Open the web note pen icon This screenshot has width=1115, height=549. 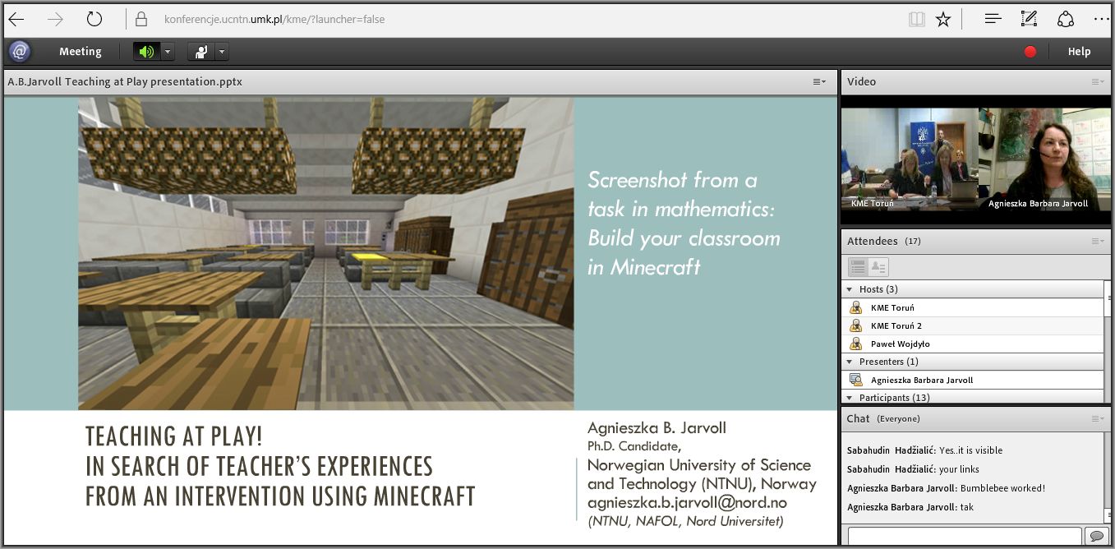[1029, 19]
